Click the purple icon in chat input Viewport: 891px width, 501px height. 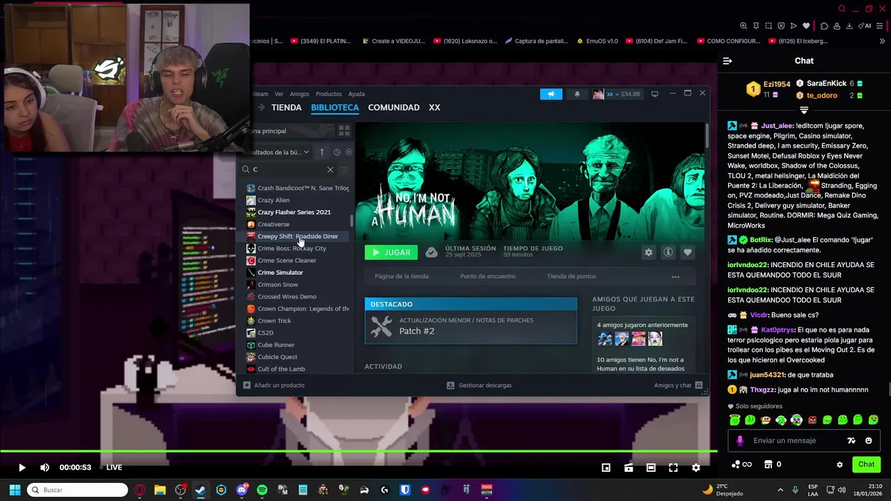pyautogui.click(x=740, y=440)
